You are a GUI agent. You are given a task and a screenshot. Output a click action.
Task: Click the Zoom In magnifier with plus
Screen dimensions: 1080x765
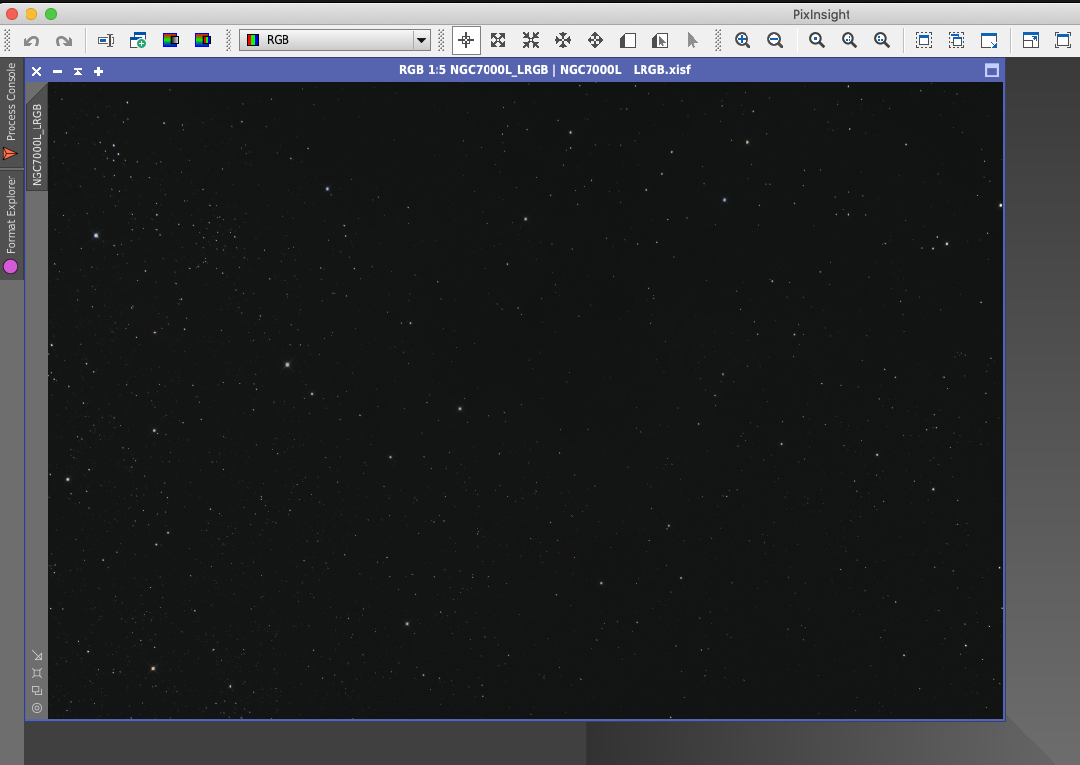click(x=742, y=40)
